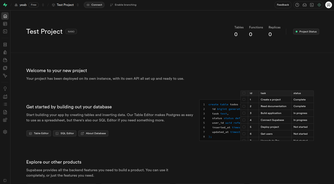Check the box for Deploy project row

click(244, 127)
